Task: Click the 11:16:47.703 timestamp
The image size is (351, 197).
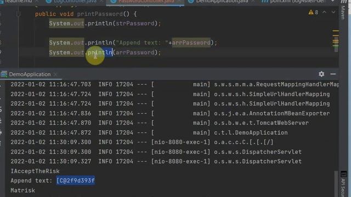Action: pos(51,84)
